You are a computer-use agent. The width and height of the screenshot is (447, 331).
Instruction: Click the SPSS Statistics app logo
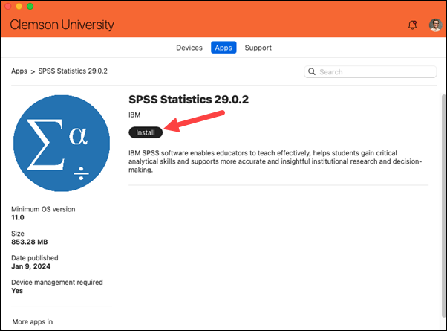[x=62, y=144]
